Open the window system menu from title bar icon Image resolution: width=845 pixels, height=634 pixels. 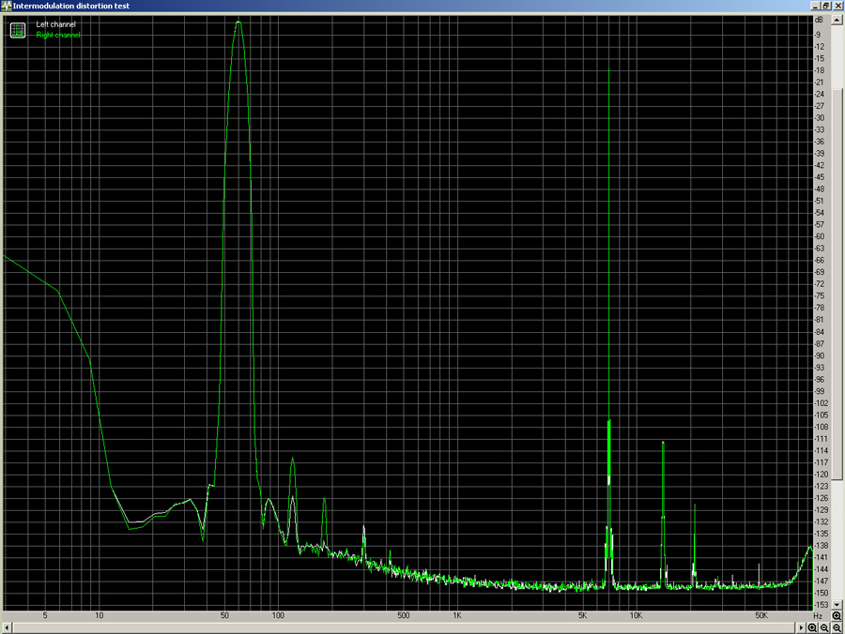pyautogui.click(x=7, y=6)
